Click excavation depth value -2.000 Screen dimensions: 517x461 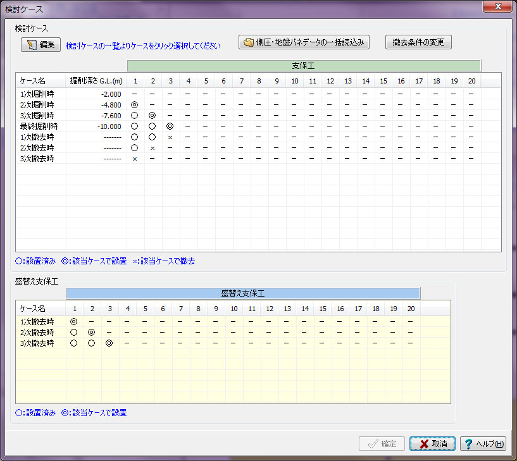[x=111, y=94]
